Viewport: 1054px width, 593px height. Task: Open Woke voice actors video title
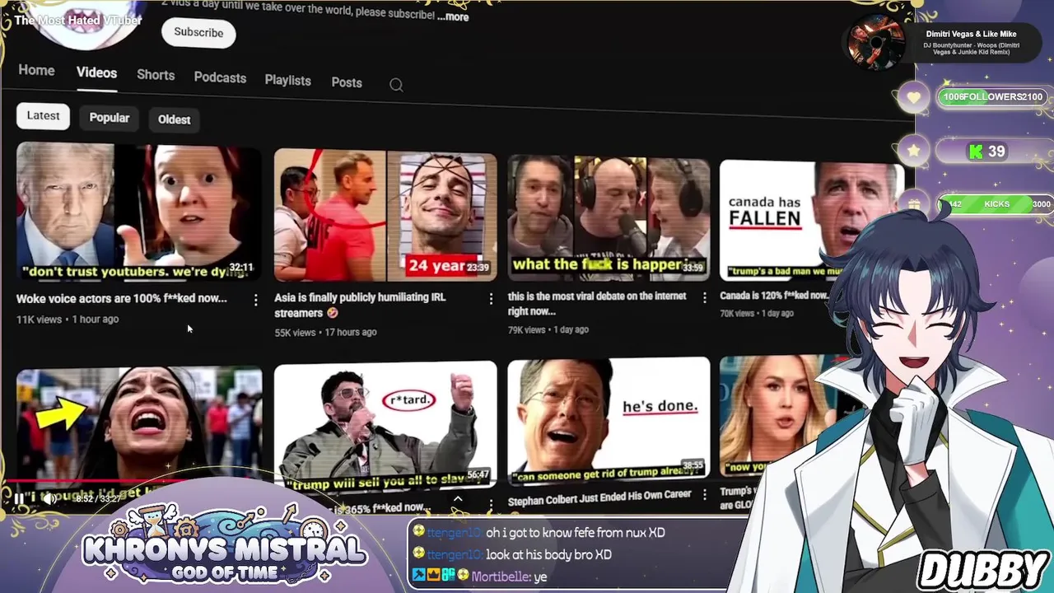pyautogui.click(x=122, y=298)
